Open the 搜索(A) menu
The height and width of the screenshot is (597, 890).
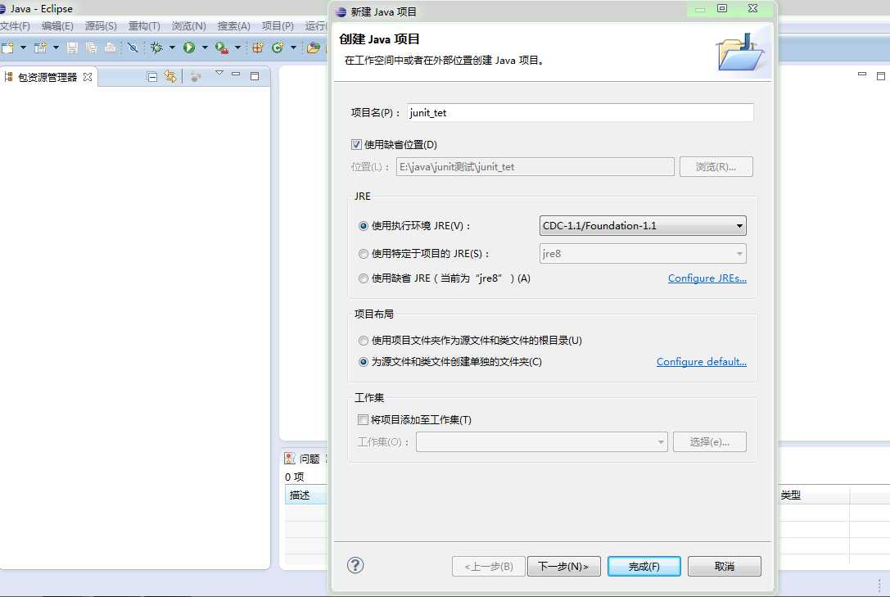coord(234,26)
